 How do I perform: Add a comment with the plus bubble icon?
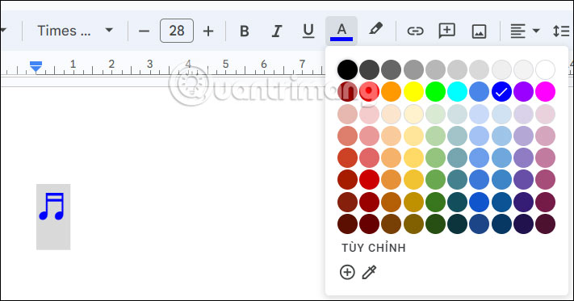(x=447, y=31)
